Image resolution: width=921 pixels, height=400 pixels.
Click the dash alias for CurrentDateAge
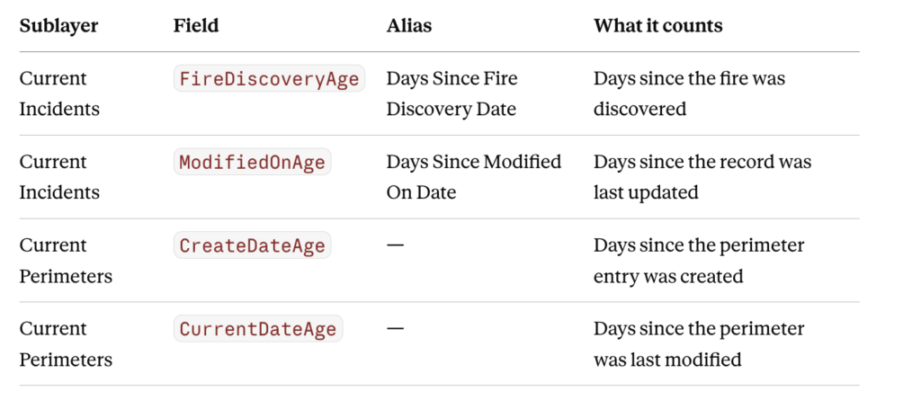[x=396, y=328]
